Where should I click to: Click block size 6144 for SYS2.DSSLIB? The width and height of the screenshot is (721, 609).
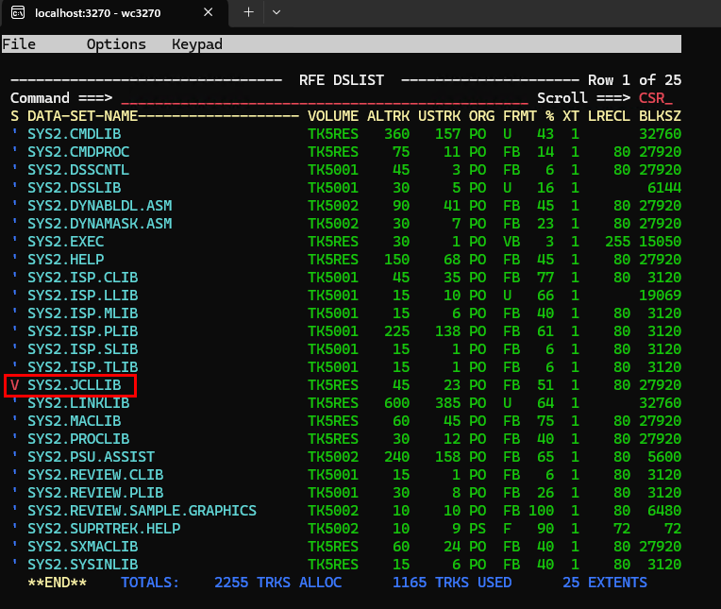[x=664, y=188]
